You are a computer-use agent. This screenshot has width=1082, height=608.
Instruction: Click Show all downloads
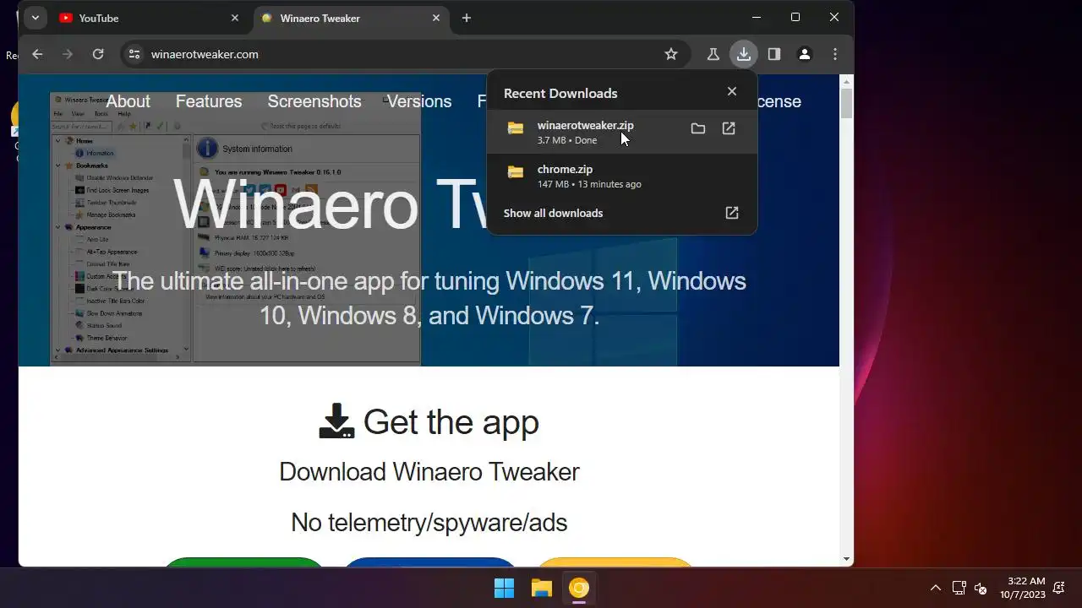[x=553, y=213]
